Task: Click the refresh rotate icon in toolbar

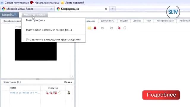Action: click(x=125, y=28)
